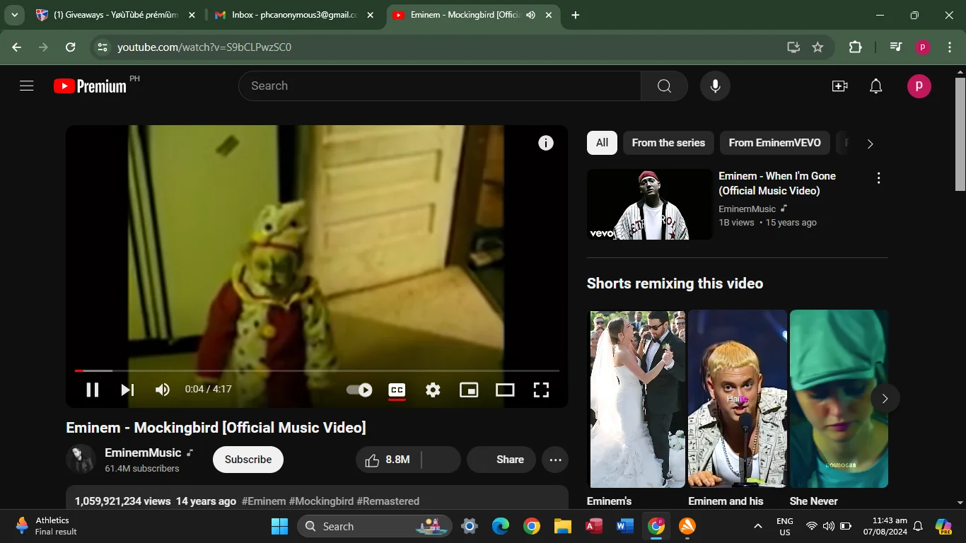Open EminemMusic channel name link
Screen dimensions: 966x543
(143, 452)
